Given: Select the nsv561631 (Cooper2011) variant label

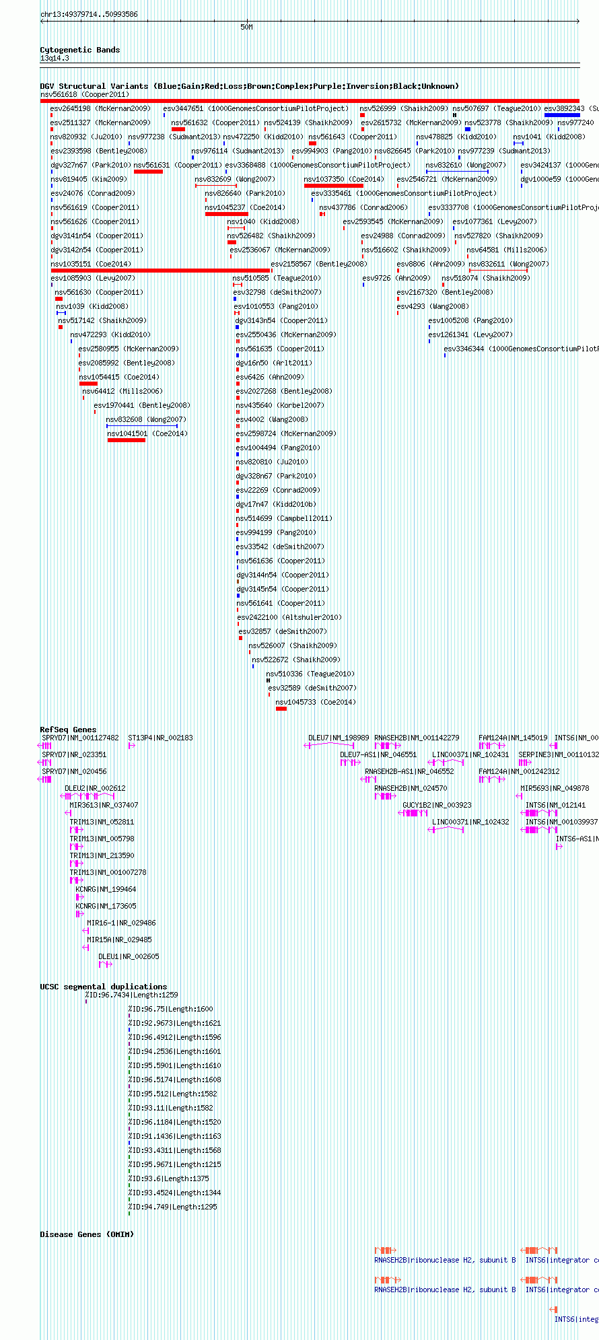Looking at the screenshot, I should (x=178, y=166).
